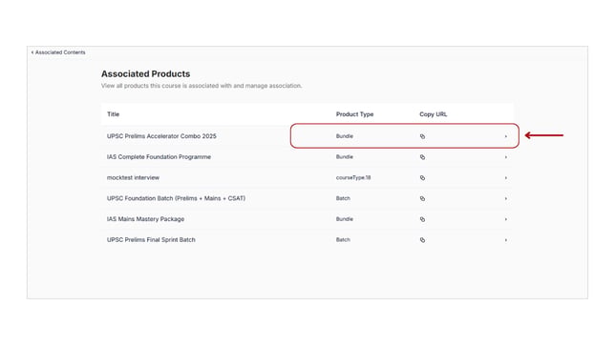Select title IAS Complete Foundation Programme
This screenshot has height=345, width=615.
(x=159, y=157)
